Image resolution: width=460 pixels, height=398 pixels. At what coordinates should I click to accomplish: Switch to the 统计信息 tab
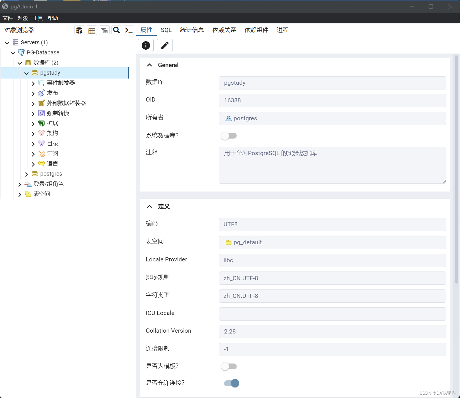(x=192, y=30)
